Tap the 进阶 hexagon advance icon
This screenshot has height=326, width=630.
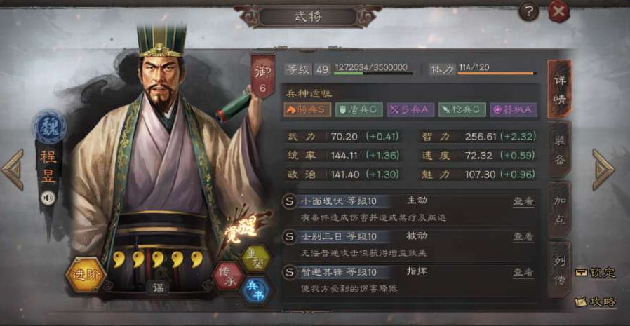86,275
